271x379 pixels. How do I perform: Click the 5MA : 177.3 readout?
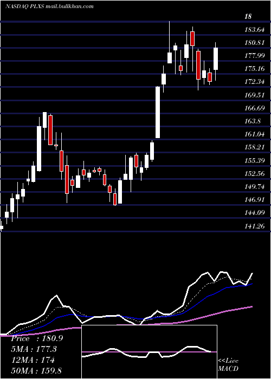click(34, 349)
